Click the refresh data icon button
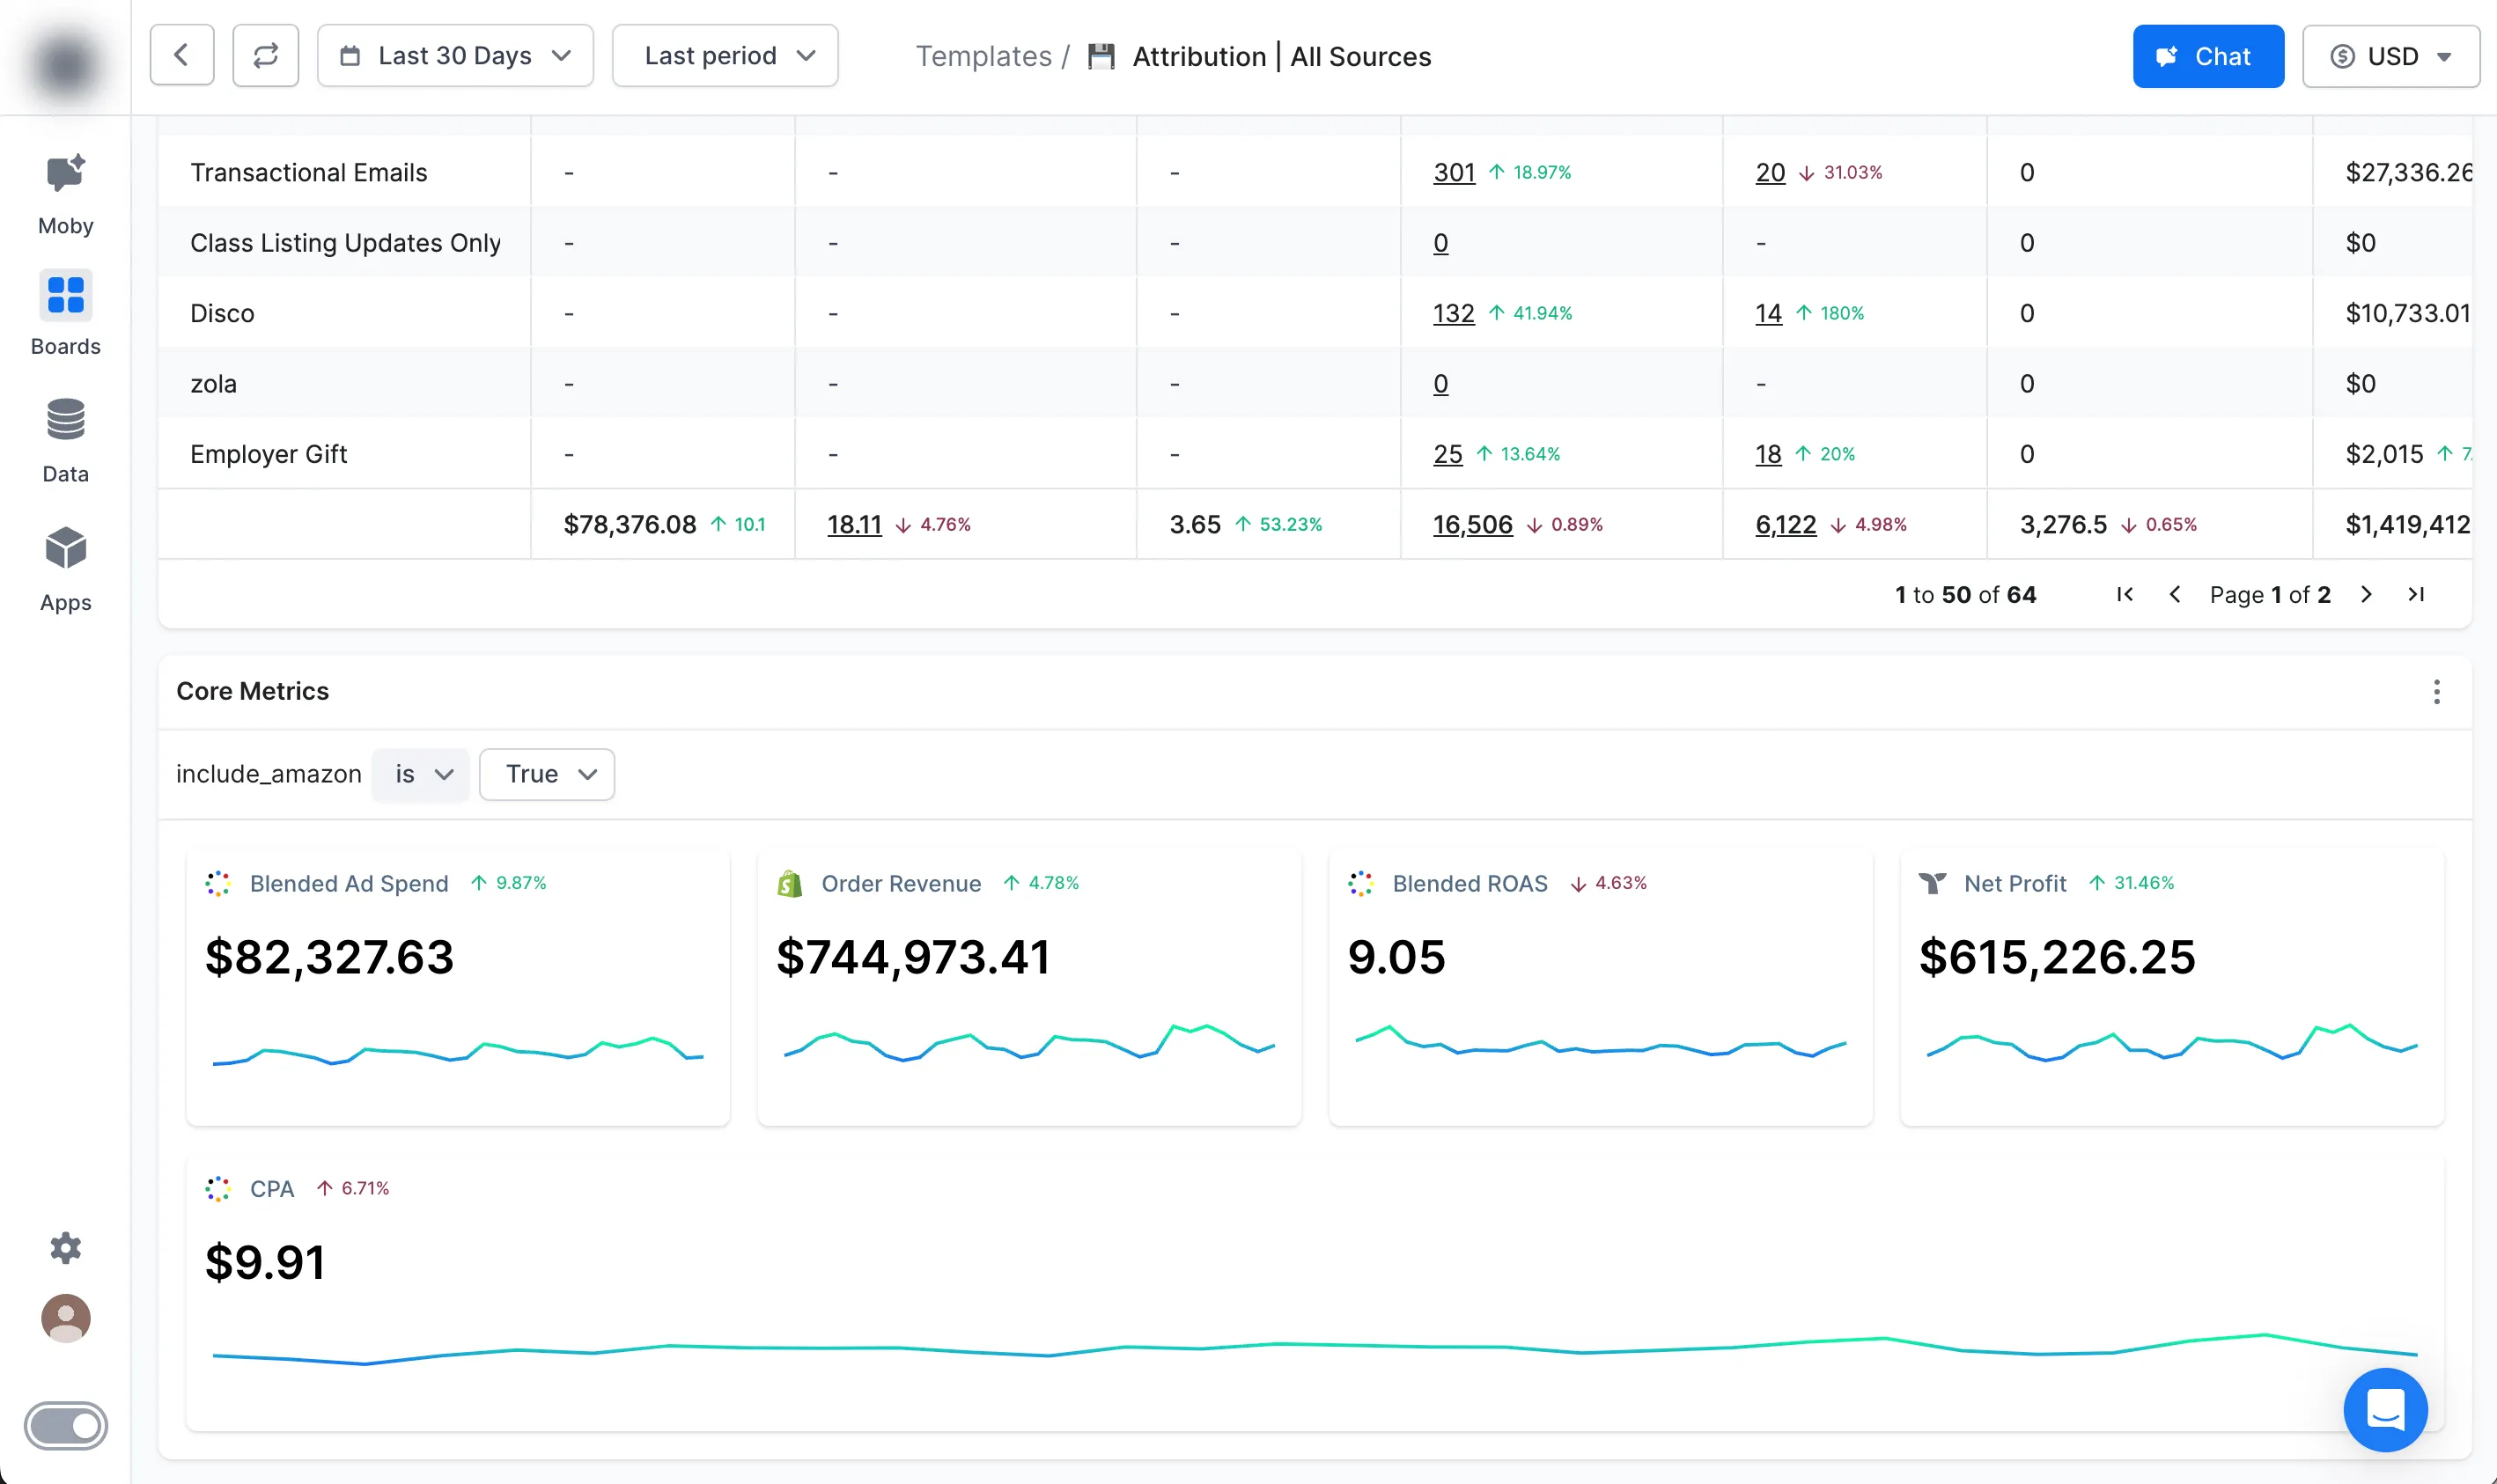This screenshot has height=1484, width=2497. tap(265, 56)
